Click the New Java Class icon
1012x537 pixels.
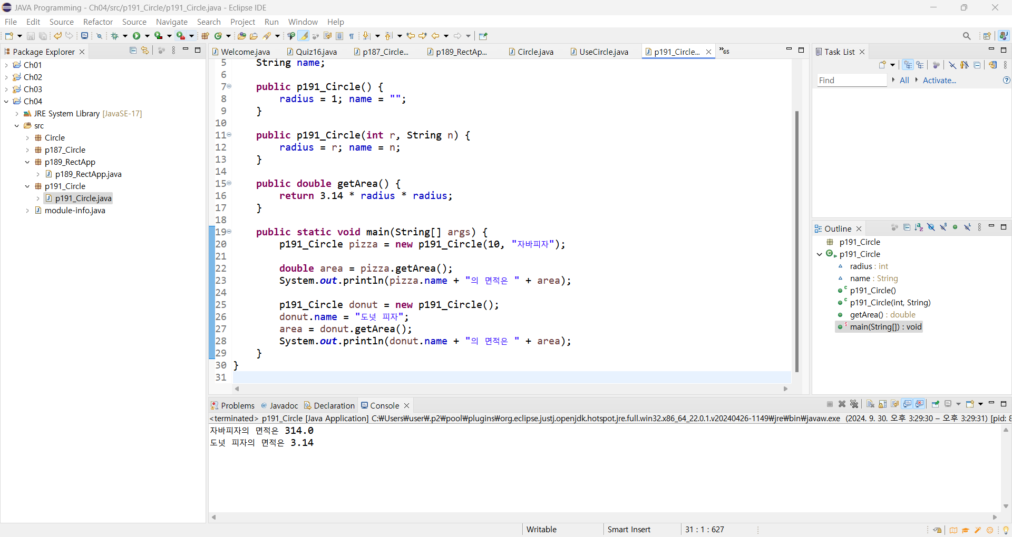tap(218, 36)
